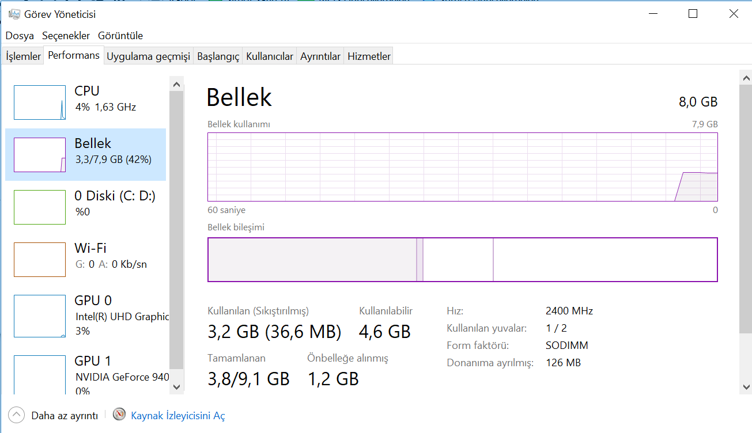Select the CPU performance graph thumbnail
The width and height of the screenshot is (752, 433).
pyautogui.click(x=40, y=102)
